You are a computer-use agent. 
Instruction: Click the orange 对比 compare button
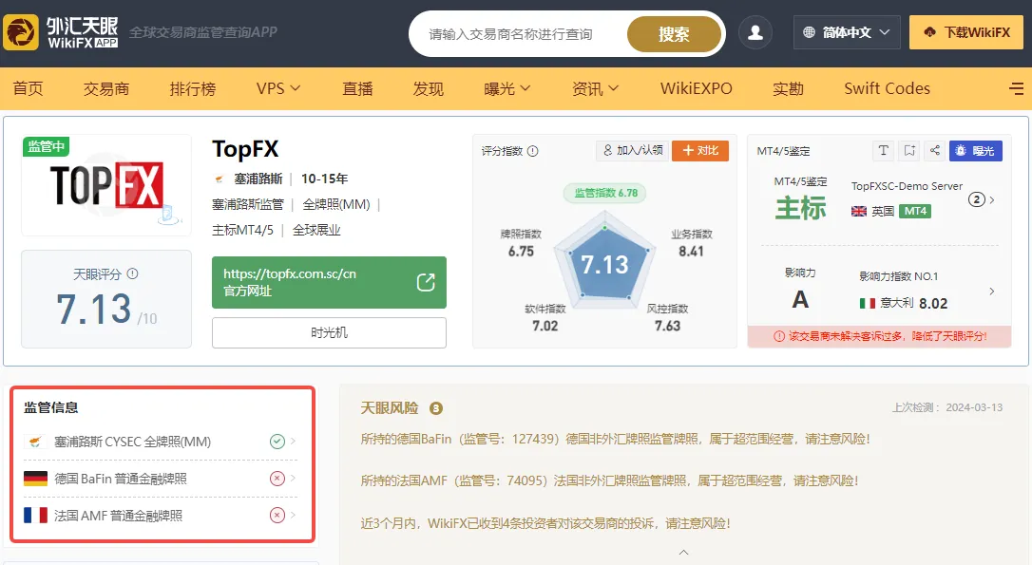point(700,151)
